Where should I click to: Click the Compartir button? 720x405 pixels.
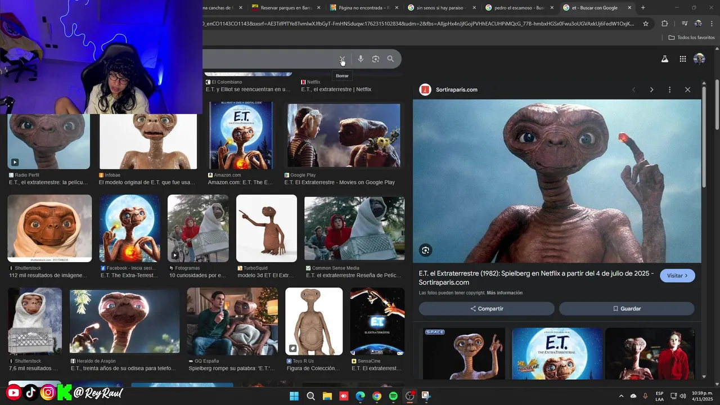click(x=487, y=309)
